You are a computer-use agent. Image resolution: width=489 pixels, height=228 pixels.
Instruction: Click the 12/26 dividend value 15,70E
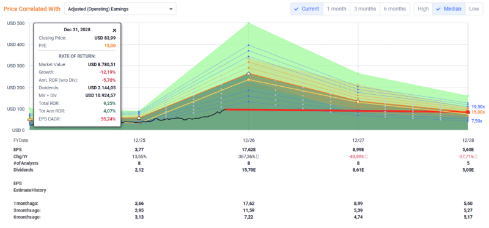pyautogui.click(x=249, y=170)
